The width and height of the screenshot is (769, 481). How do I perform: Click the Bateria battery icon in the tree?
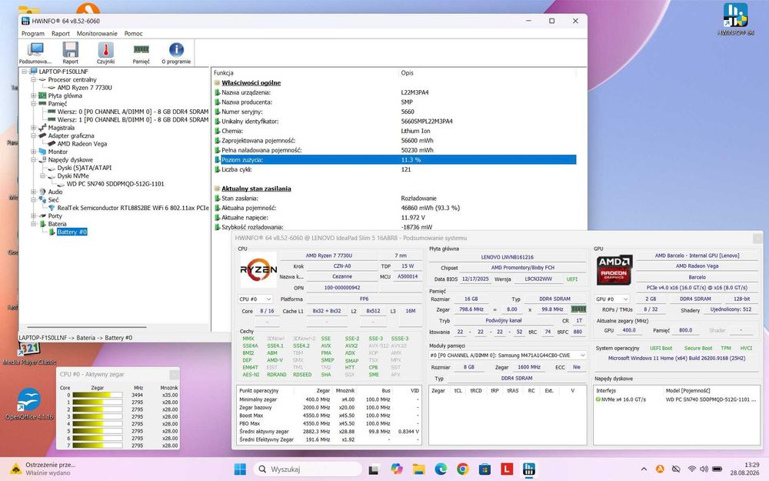tap(42, 224)
